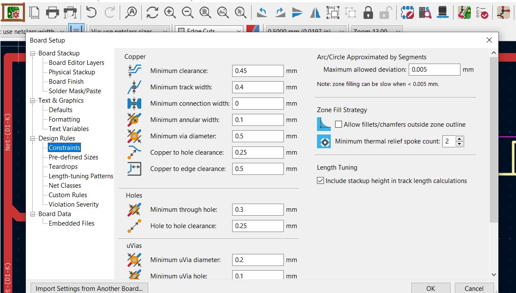Open the Footprint Editor icon
The width and height of the screenshot is (516, 293).
tap(407, 12)
